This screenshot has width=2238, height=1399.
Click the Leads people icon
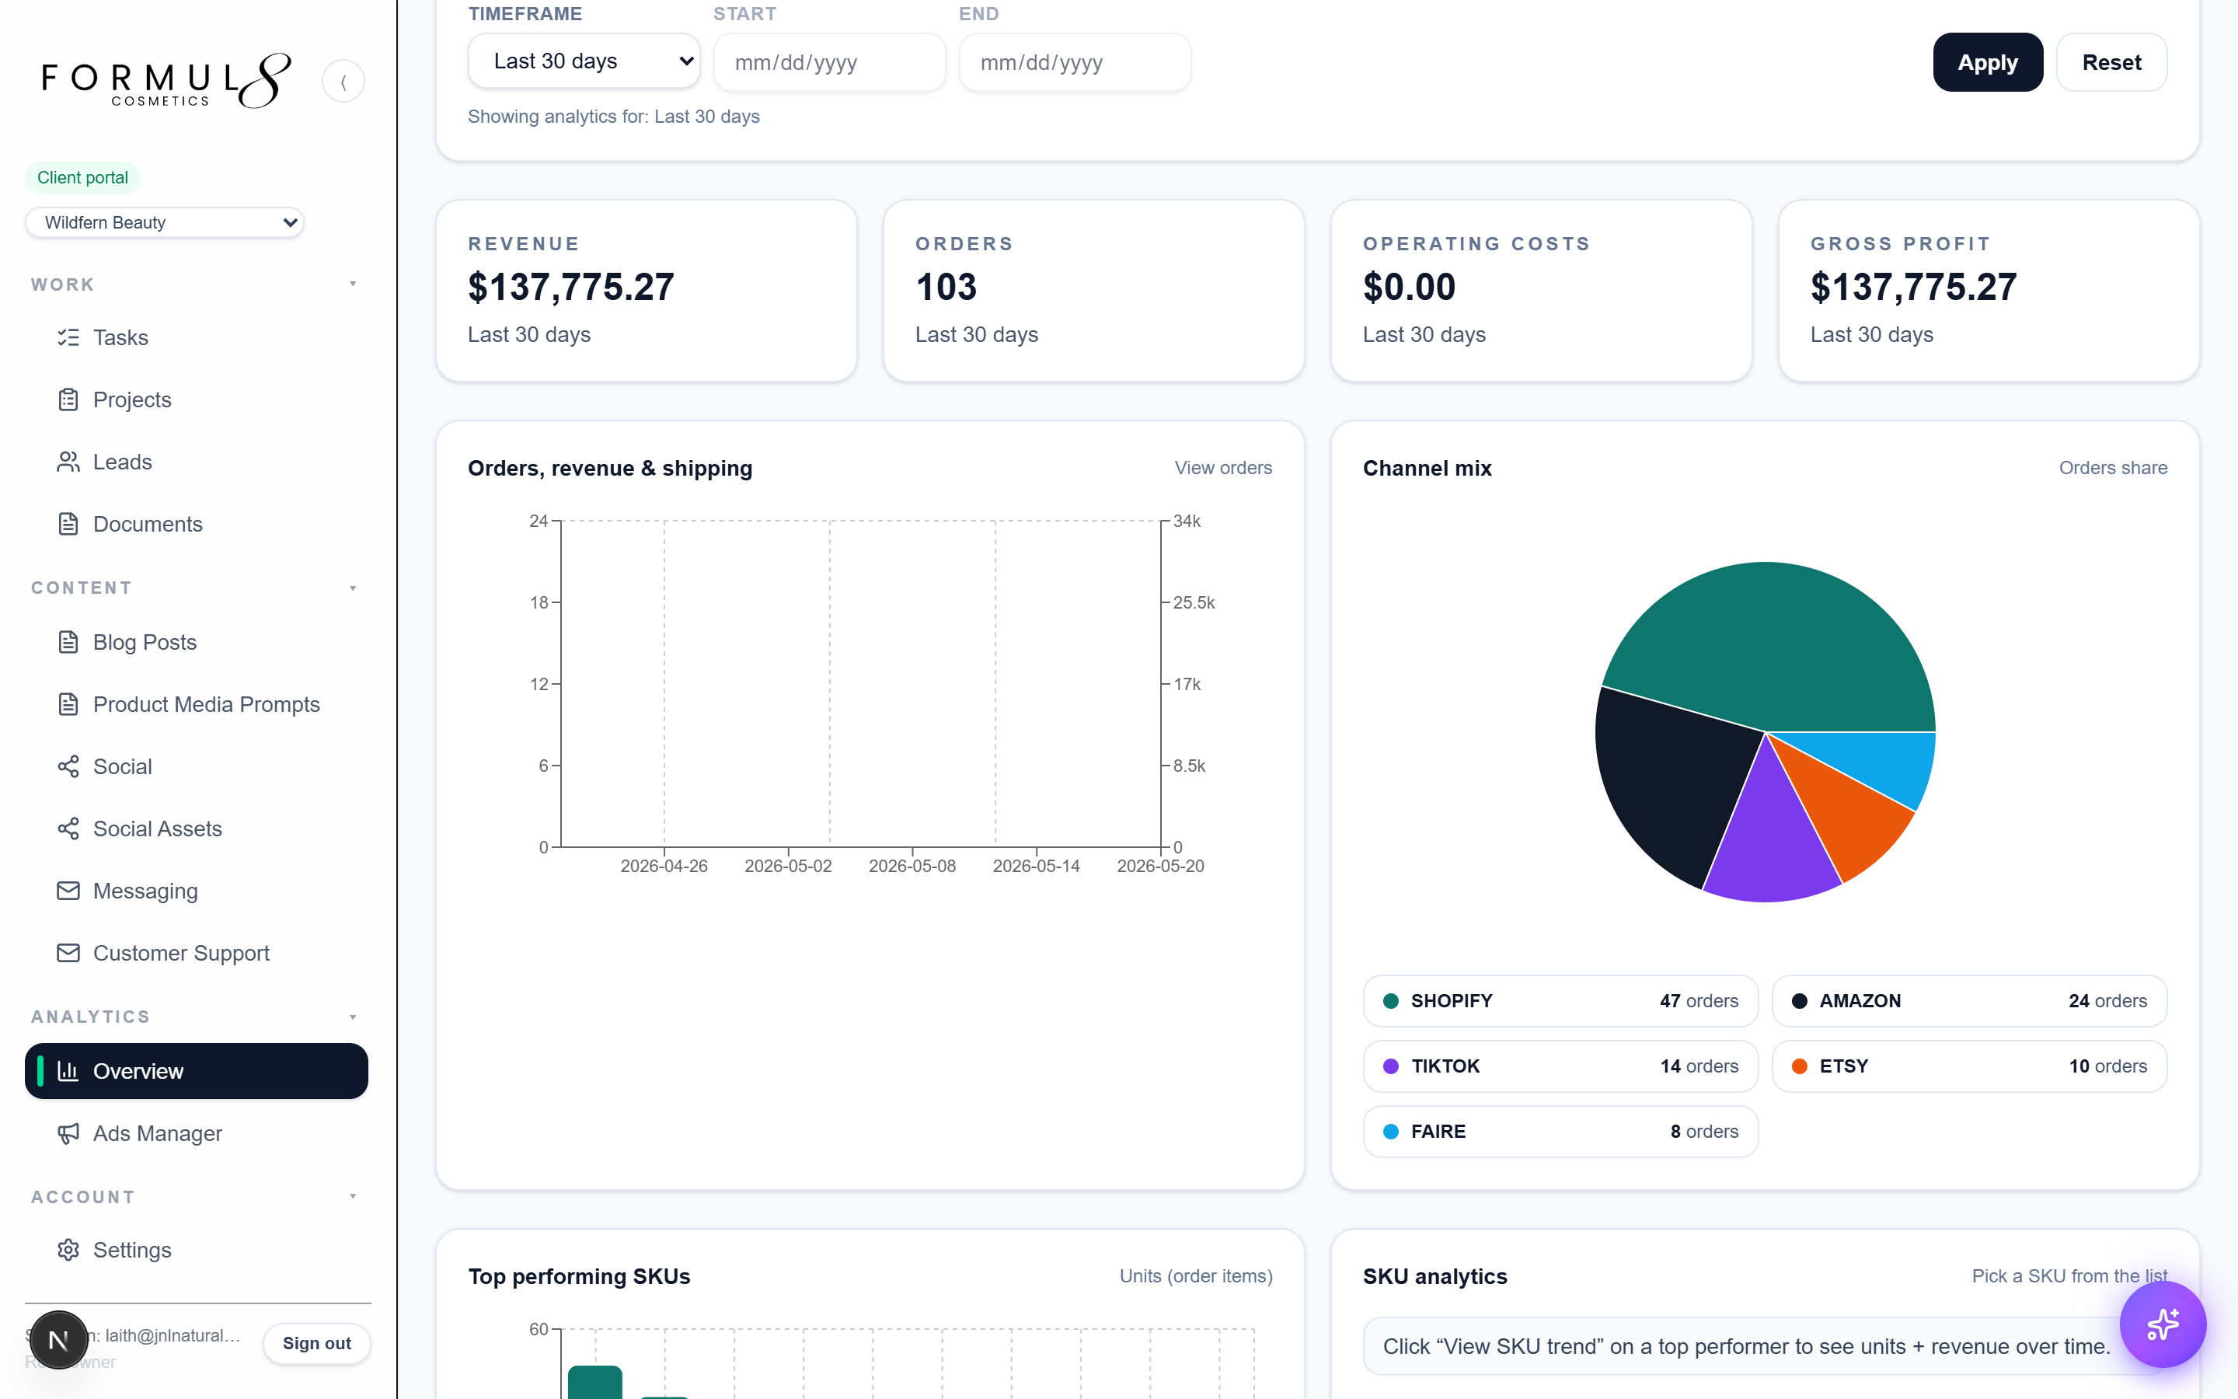[68, 462]
